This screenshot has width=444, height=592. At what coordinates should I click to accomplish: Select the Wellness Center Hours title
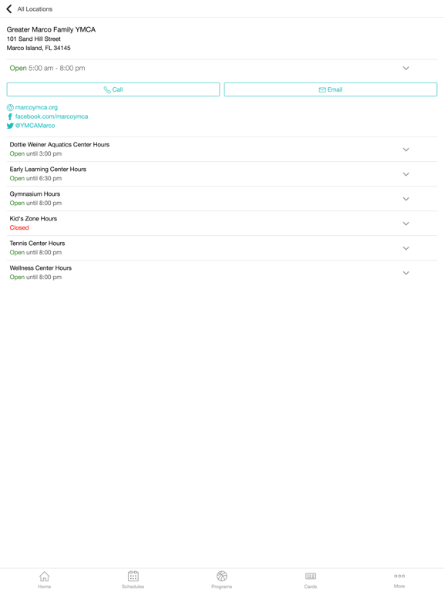(x=40, y=268)
